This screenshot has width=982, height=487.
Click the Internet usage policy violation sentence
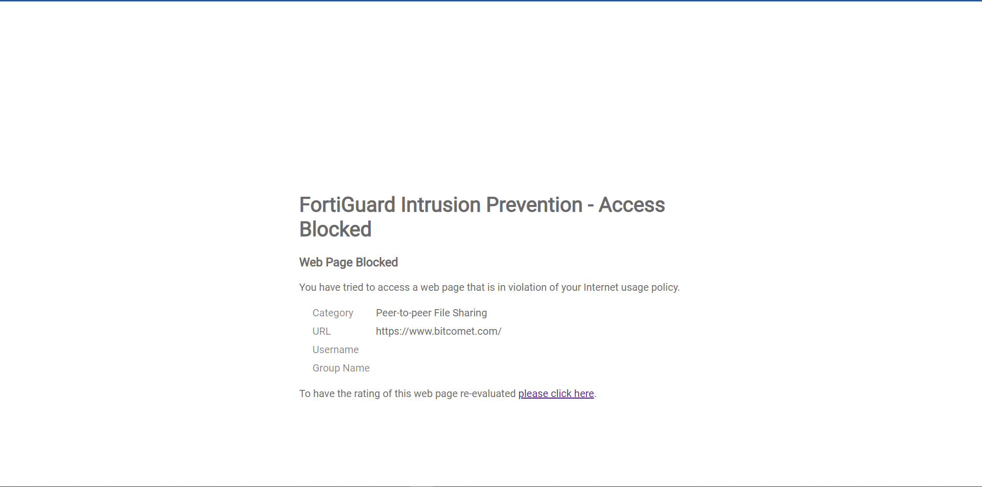coord(489,287)
